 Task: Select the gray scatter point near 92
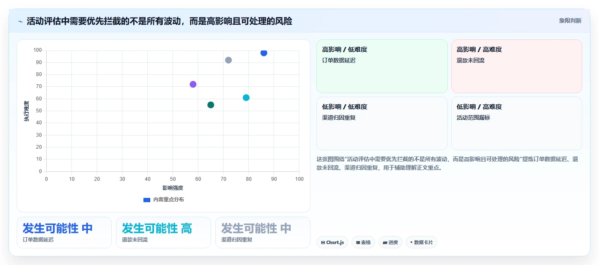228,60
